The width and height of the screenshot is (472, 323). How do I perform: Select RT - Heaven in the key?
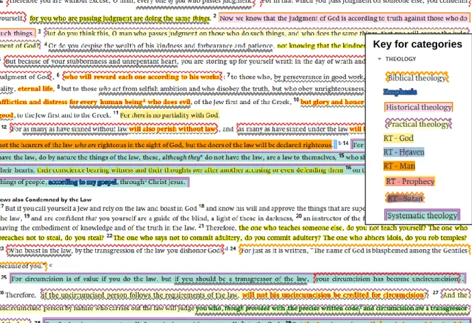[403, 152]
